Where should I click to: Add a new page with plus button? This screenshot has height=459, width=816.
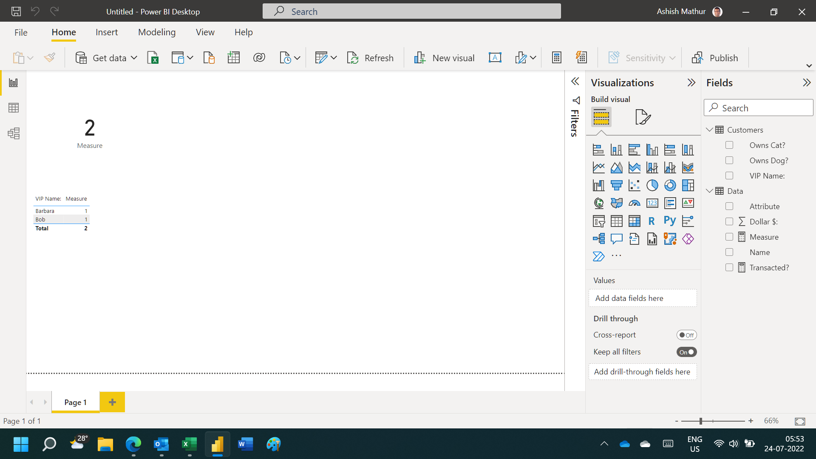point(112,402)
